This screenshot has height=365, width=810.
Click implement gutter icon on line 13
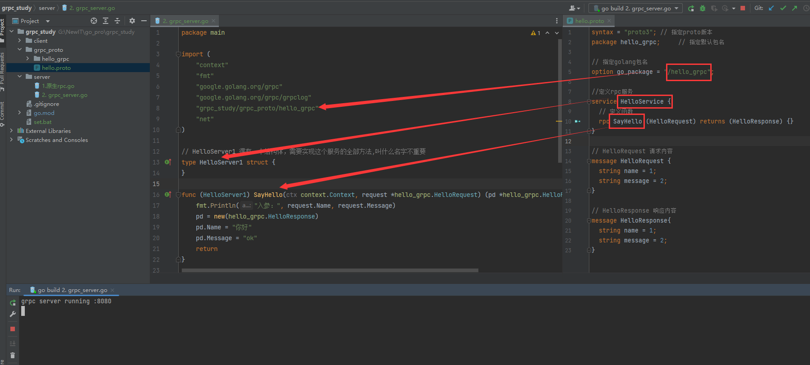click(168, 162)
